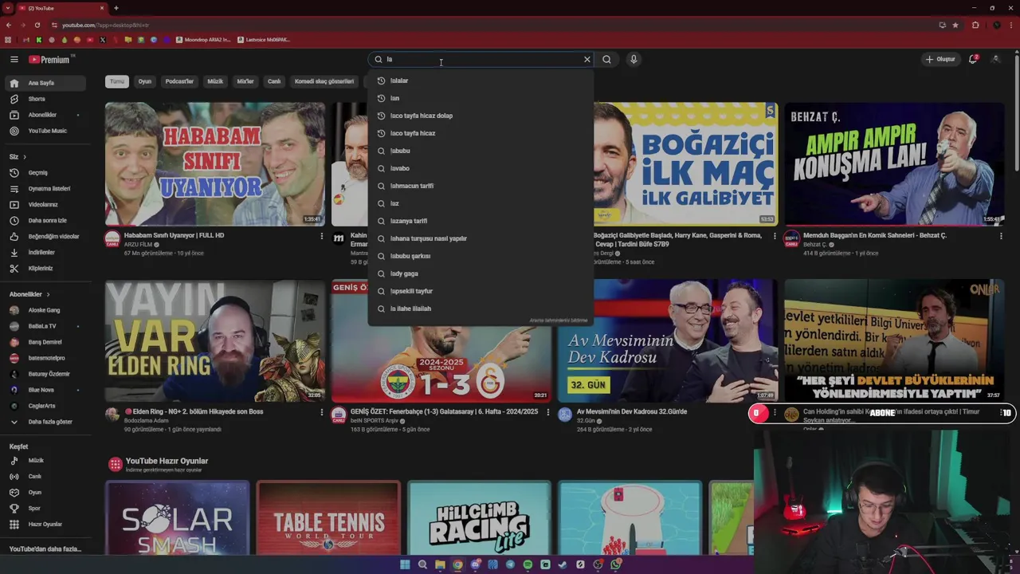This screenshot has width=1020, height=574.
Task: Open Geçmiş history
Action: [46, 172]
